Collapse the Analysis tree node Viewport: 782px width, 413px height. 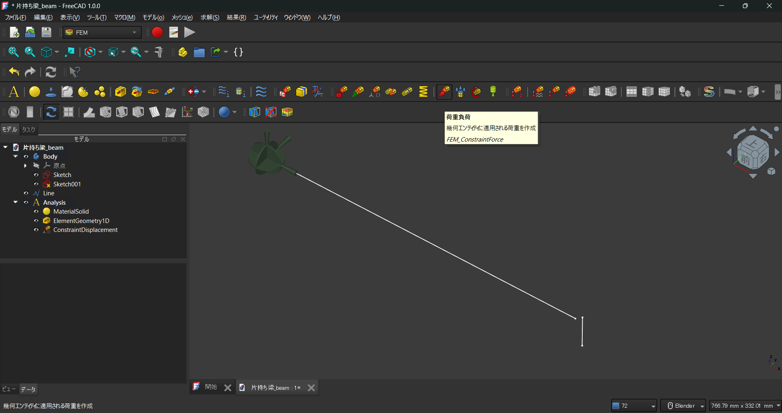15,203
